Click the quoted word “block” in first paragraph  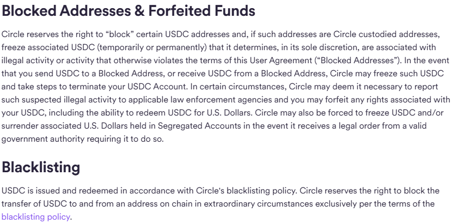point(119,34)
